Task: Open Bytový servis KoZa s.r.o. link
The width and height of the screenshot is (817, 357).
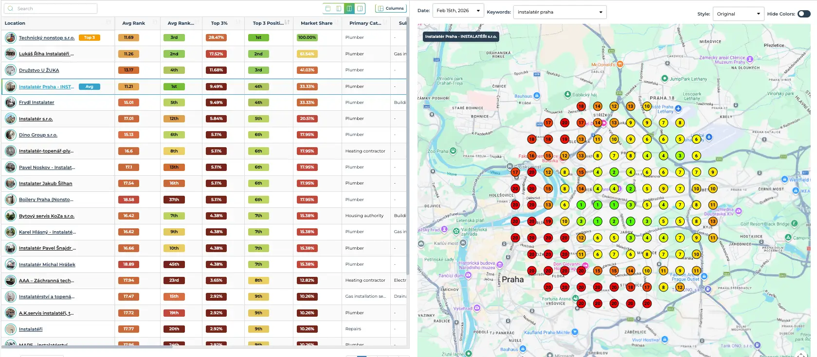Action: click(47, 216)
